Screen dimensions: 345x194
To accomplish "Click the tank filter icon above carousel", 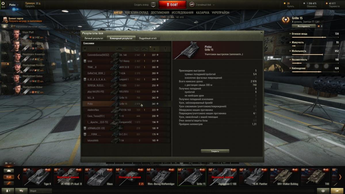I will click(x=9, y=170).
